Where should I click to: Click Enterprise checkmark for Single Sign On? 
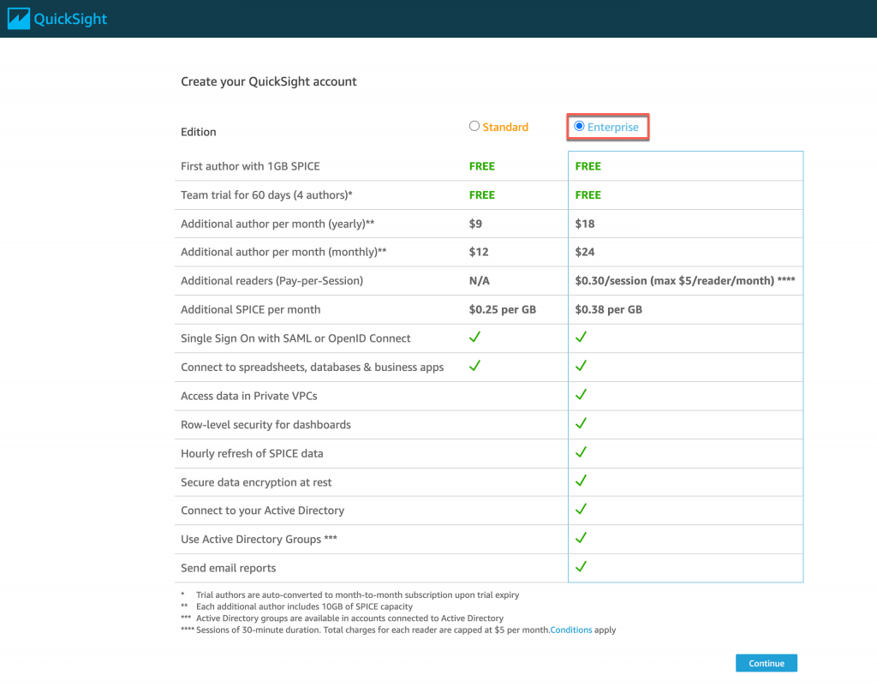click(x=581, y=338)
